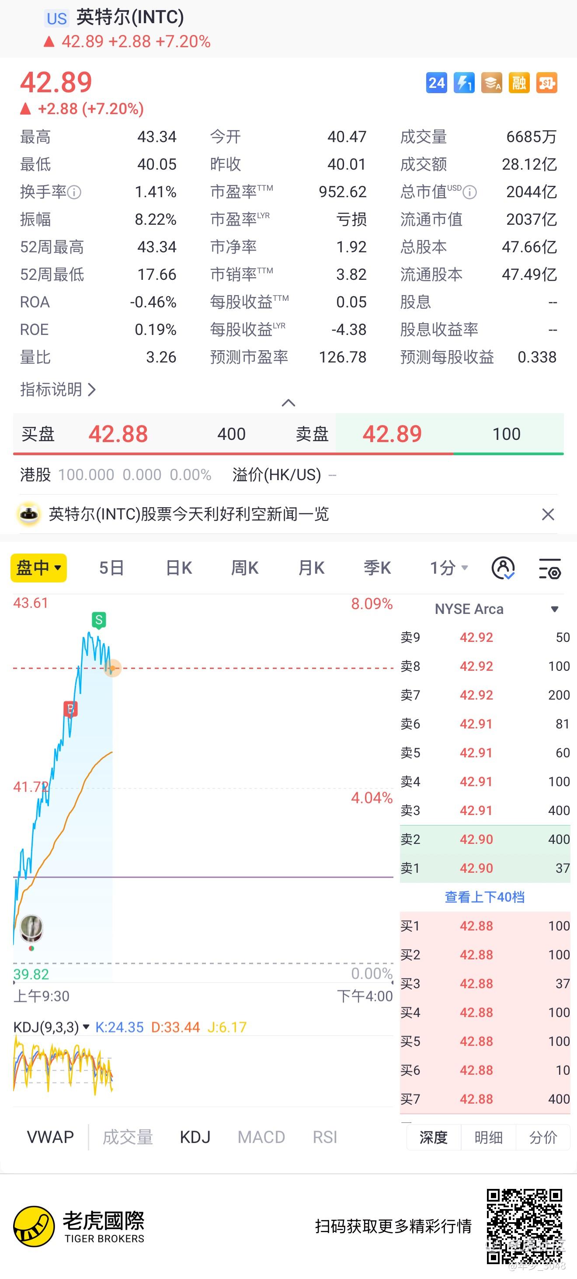
Task: Tap the 买1 order book row
Action: (485, 926)
